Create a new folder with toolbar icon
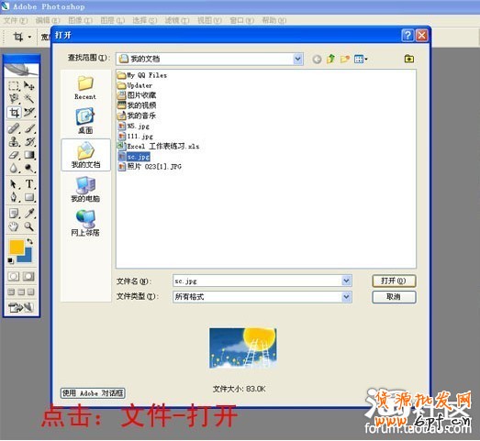The width and height of the screenshot is (480, 441). pos(345,59)
